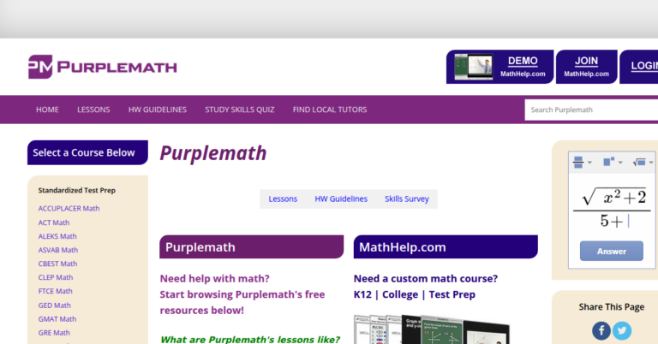This screenshot has width=658, height=344.
Task: Open FIND LOCAL TUTORS in navigation bar
Action: [x=330, y=110]
